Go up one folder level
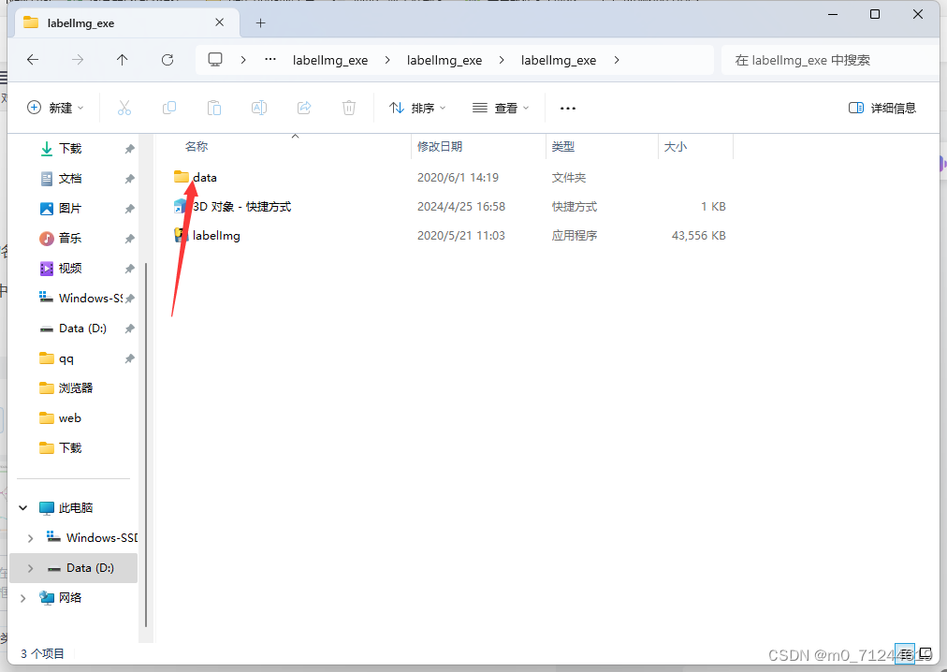947x672 pixels. coord(122,59)
